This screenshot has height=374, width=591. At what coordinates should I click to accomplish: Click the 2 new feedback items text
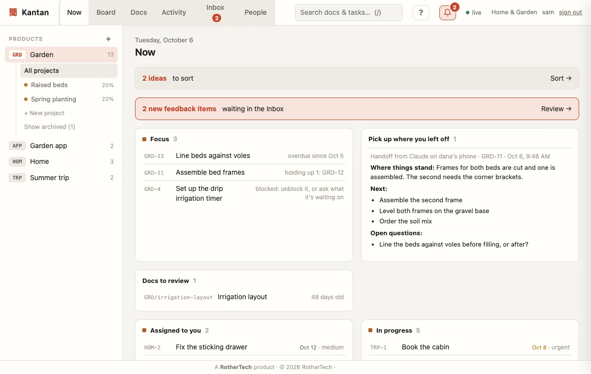point(179,109)
